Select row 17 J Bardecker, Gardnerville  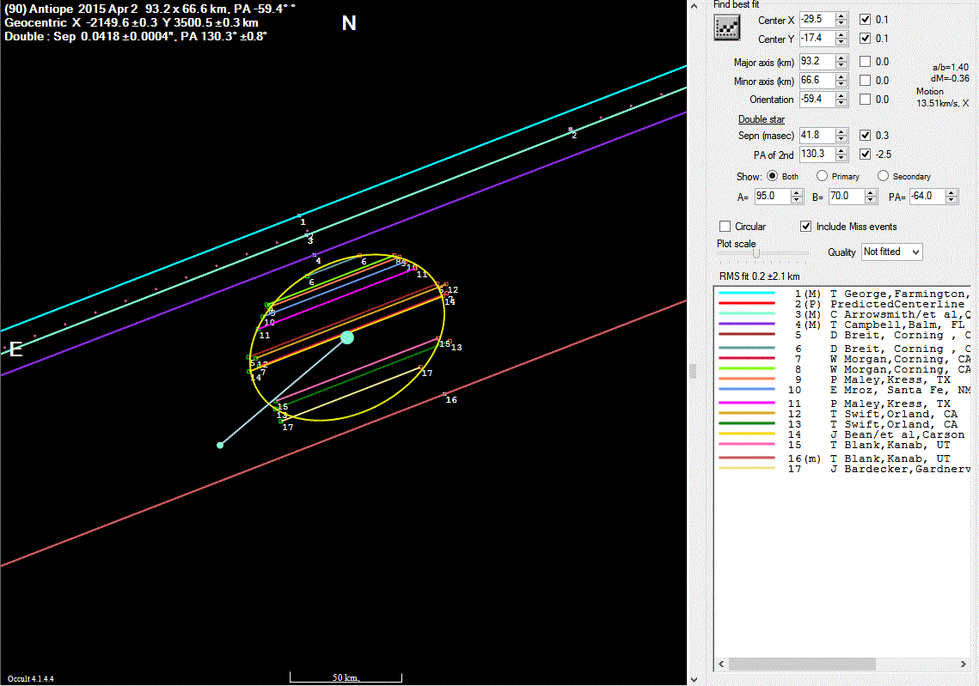point(842,469)
